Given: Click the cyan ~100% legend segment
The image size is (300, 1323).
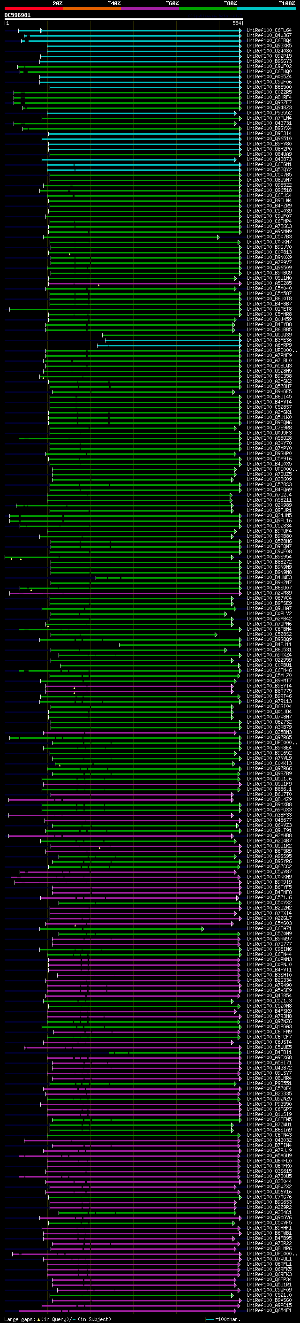Looking at the screenshot, I should tap(267, 8).
